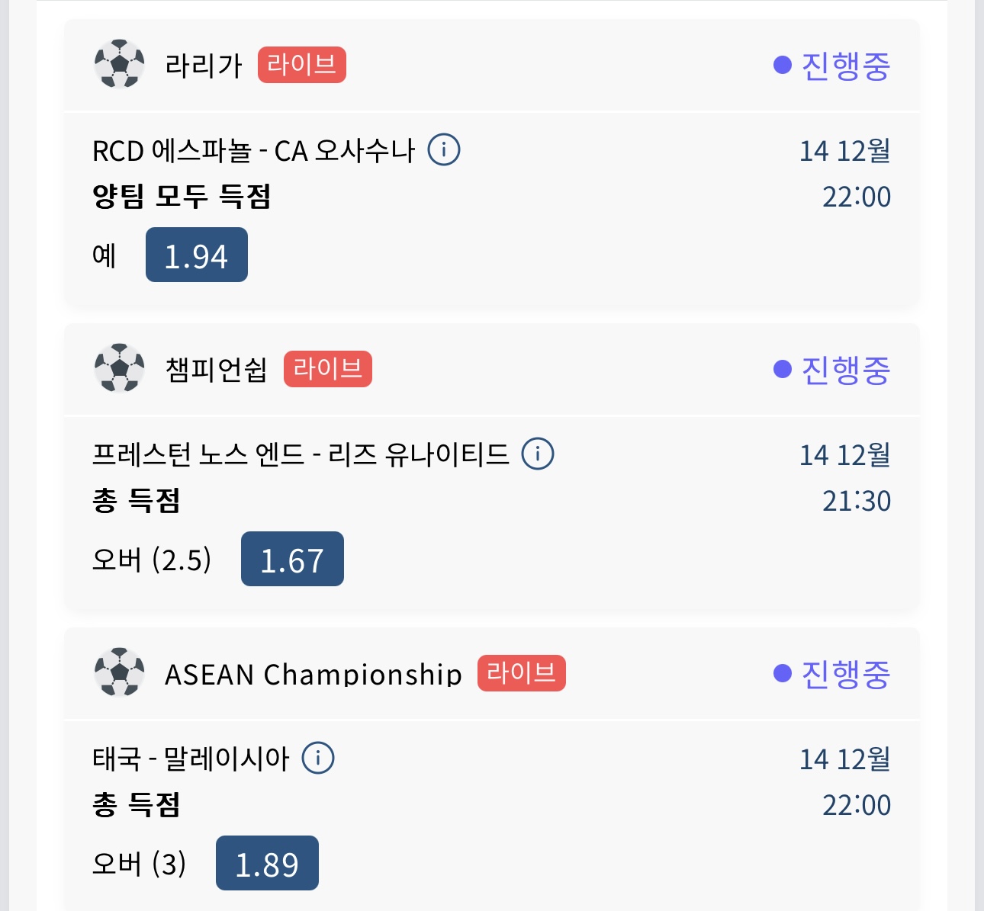Screen dimensions: 984x911
Task: Select the 1.67 odds for 오버 (2.5)
Action: click(292, 560)
